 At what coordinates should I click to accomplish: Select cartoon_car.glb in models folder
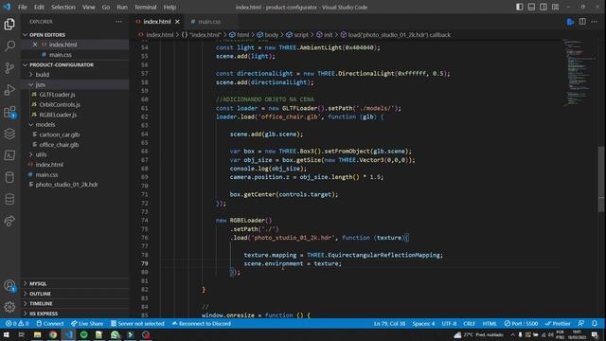[x=59, y=135]
